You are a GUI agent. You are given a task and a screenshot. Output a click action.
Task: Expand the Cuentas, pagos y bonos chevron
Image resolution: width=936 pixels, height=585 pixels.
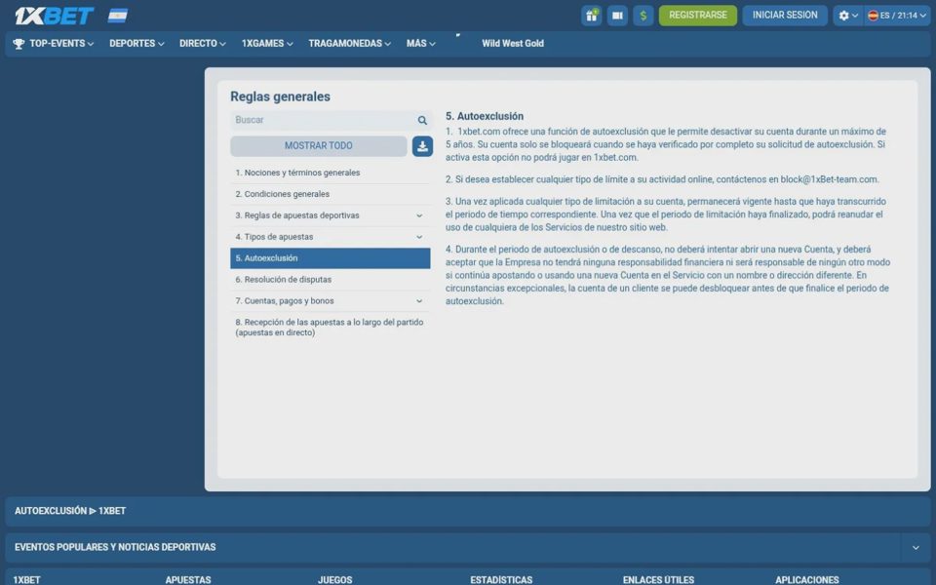(419, 301)
